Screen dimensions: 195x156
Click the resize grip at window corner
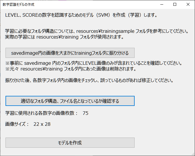193,154
